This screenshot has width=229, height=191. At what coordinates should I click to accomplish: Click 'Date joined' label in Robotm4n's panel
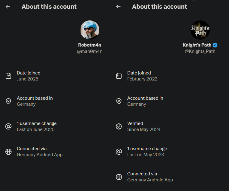point(29,73)
